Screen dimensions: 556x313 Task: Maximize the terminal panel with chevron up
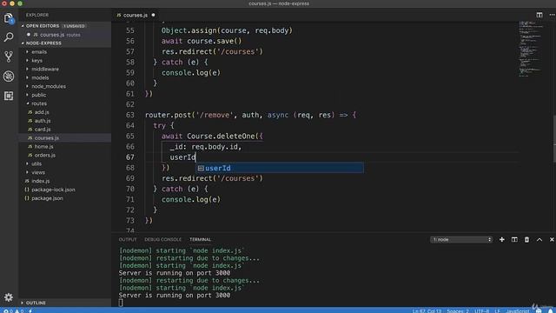[539, 240]
